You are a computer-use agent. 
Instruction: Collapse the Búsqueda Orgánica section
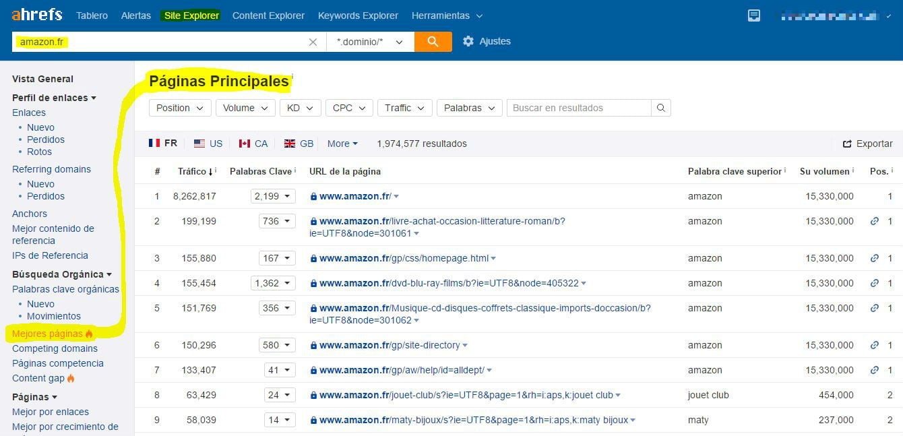click(x=62, y=274)
